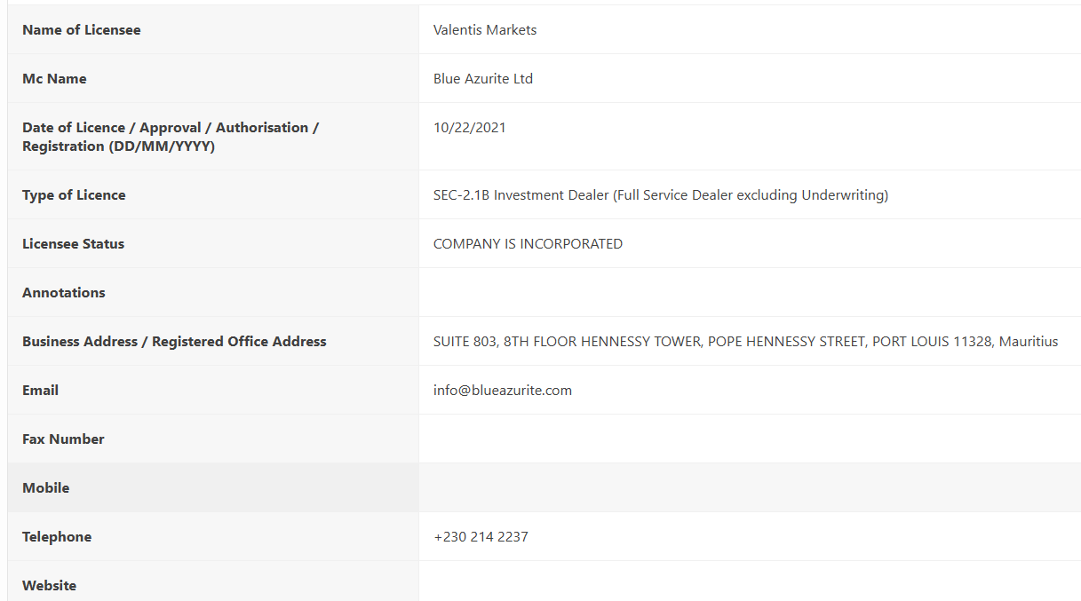Click the Business Address / Registered Office label
The height and width of the screenshot is (601, 1081).
pyautogui.click(x=174, y=342)
